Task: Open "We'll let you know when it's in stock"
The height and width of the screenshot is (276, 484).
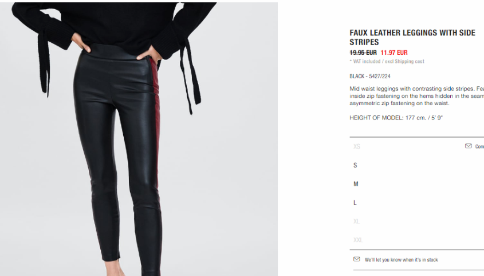Action: [402, 259]
